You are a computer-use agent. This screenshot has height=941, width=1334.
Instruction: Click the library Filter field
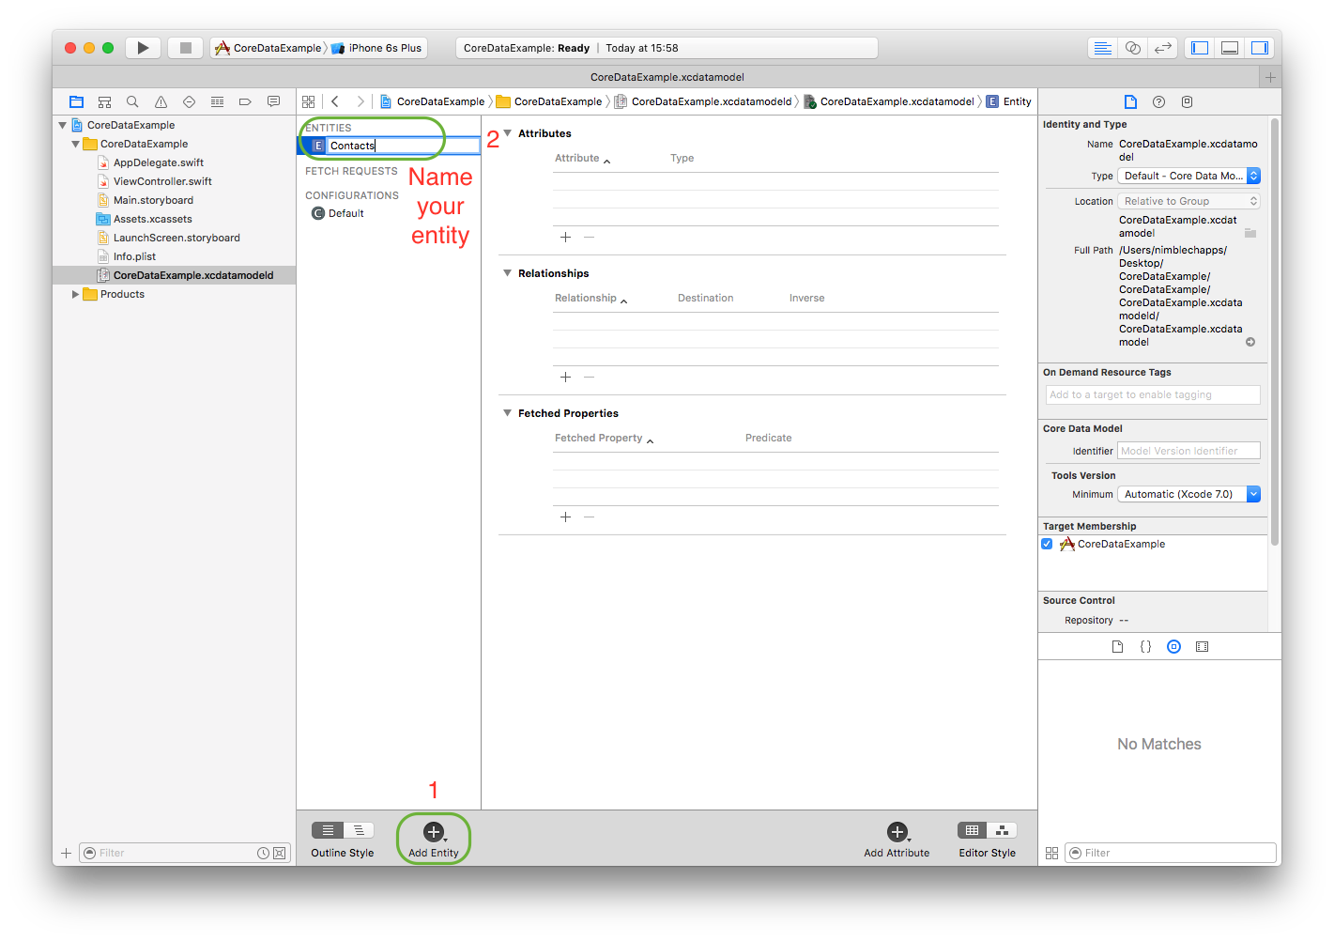tap(1171, 853)
